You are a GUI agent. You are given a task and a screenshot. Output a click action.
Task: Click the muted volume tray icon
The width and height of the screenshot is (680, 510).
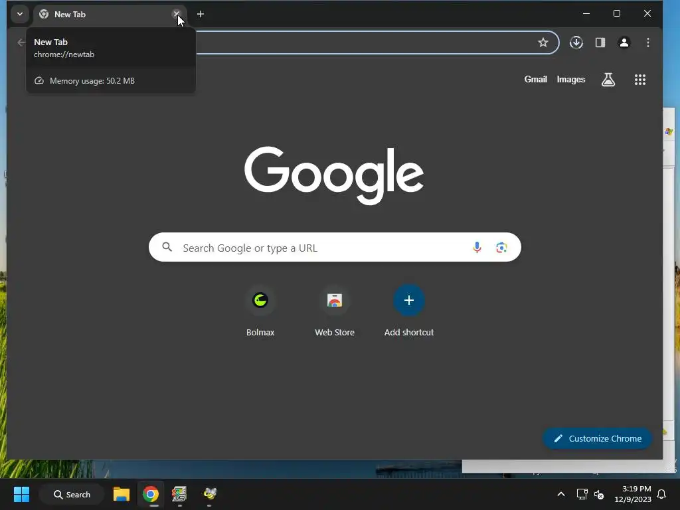(x=599, y=494)
